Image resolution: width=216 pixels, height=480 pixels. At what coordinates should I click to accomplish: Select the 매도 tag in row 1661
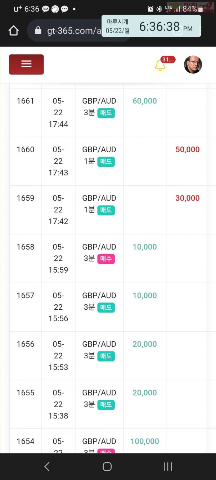point(106,113)
